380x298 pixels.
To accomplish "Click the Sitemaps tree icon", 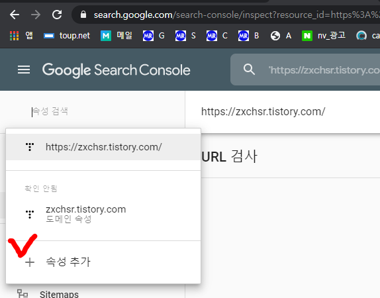I will (23, 293).
